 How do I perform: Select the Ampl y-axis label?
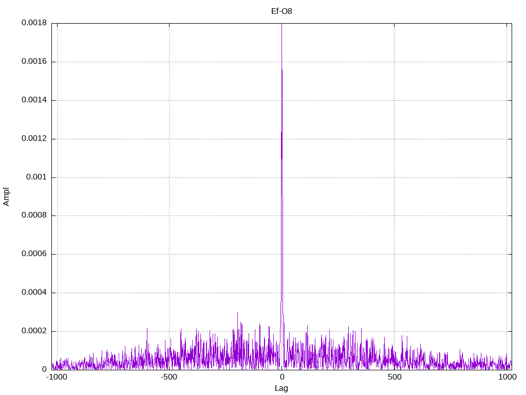pyautogui.click(x=6, y=197)
